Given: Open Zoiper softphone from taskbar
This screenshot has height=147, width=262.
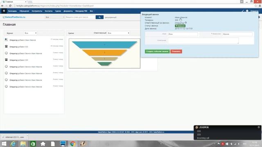Looking at the screenshot, I should (x=83, y=144).
